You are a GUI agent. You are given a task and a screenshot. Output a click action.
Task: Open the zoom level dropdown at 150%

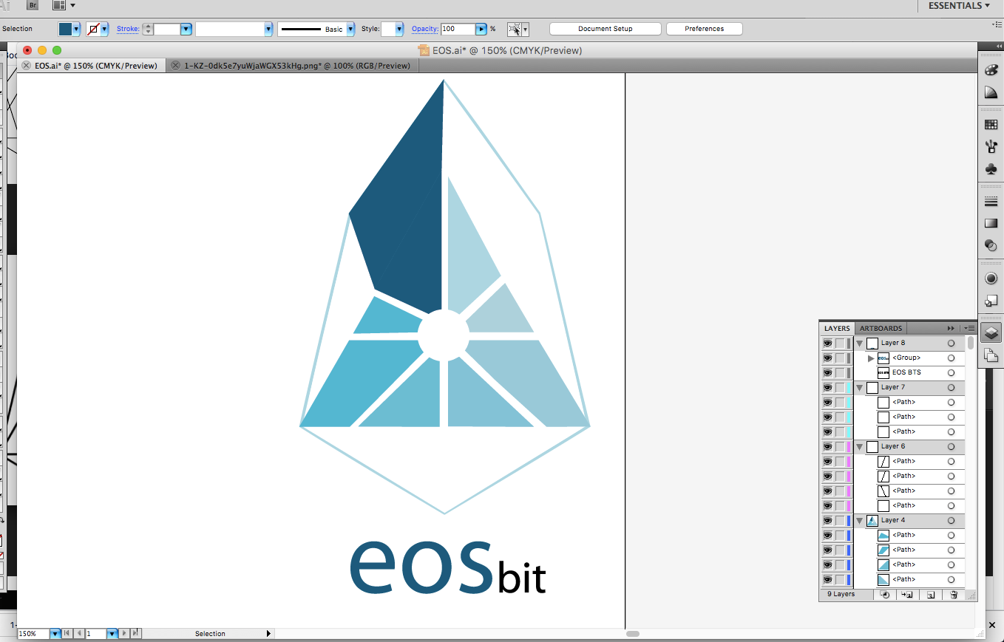point(55,634)
